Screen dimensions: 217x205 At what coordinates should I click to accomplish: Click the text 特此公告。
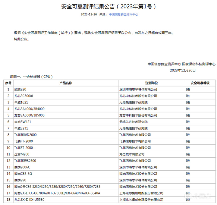tap(22, 39)
